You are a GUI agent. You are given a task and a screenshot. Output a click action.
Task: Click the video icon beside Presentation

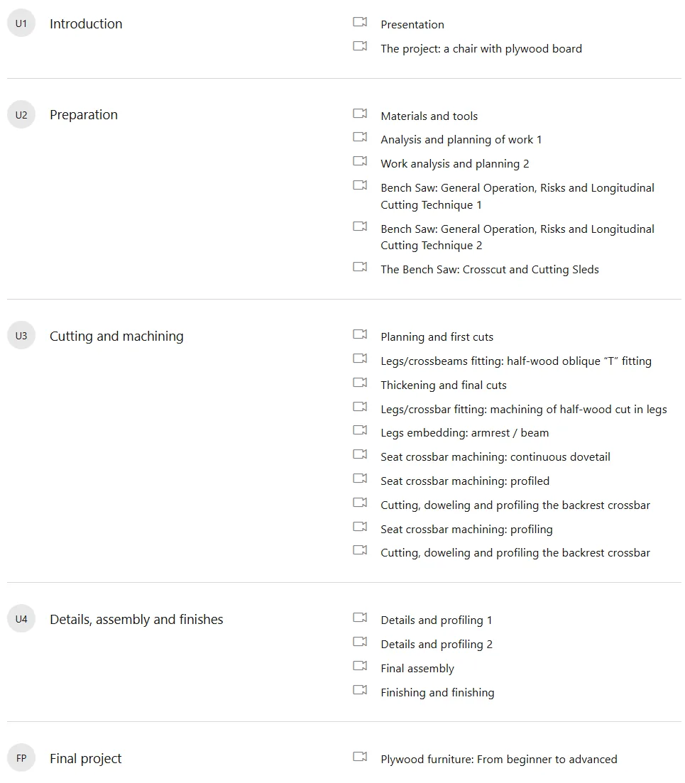[360, 22]
